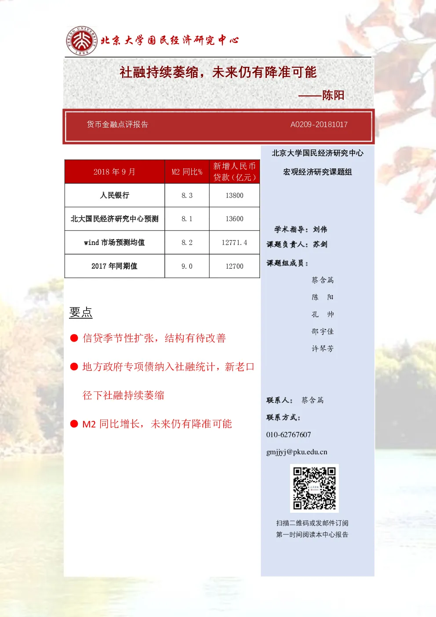
Task: Click the 人民银行 row label
Action: 114,195
